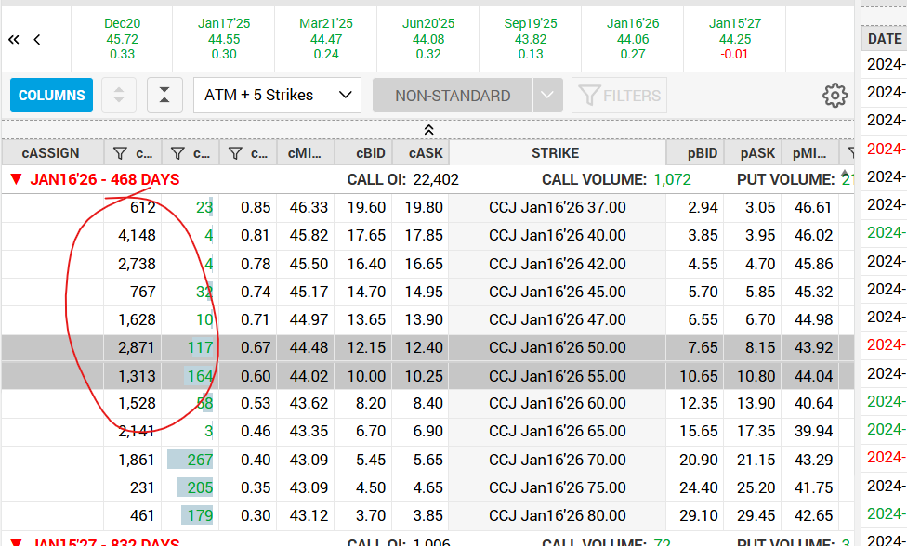The height and width of the screenshot is (546, 907).
Task: Select the Jan17'25 expiration tab
Action: [224, 39]
